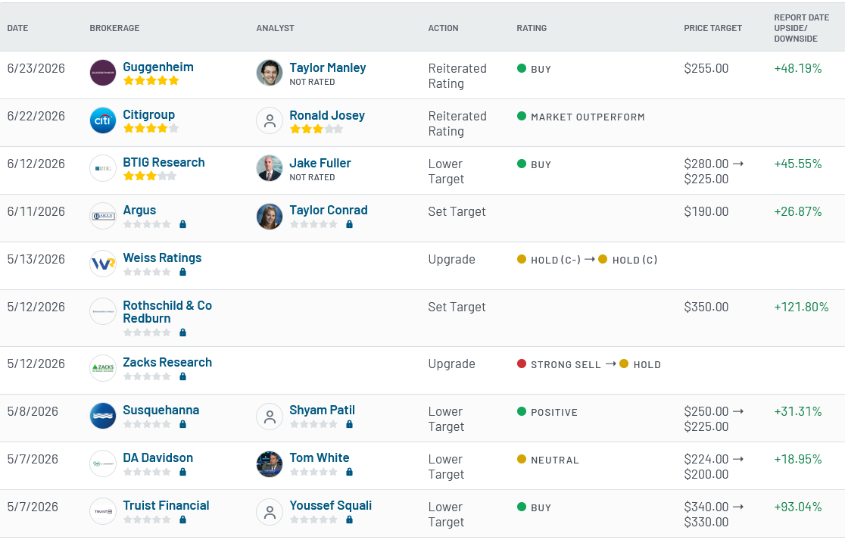Click the BROKERAGE column header
This screenshot has height=540, width=845.
pyautogui.click(x=114, y=28)
